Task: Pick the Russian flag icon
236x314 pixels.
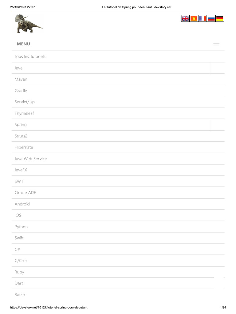Action: point(211,18)
